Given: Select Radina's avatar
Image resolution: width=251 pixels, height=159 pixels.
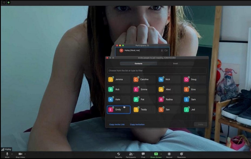Looking at the screenshot, I should [x=161, y=99].
